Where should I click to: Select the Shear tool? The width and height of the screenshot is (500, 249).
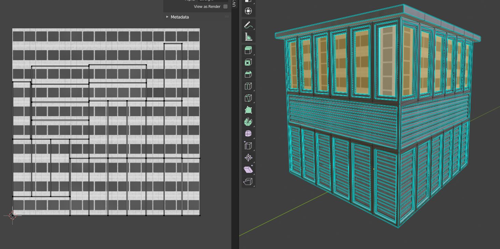pyautogui.click(x=249, y=169)
